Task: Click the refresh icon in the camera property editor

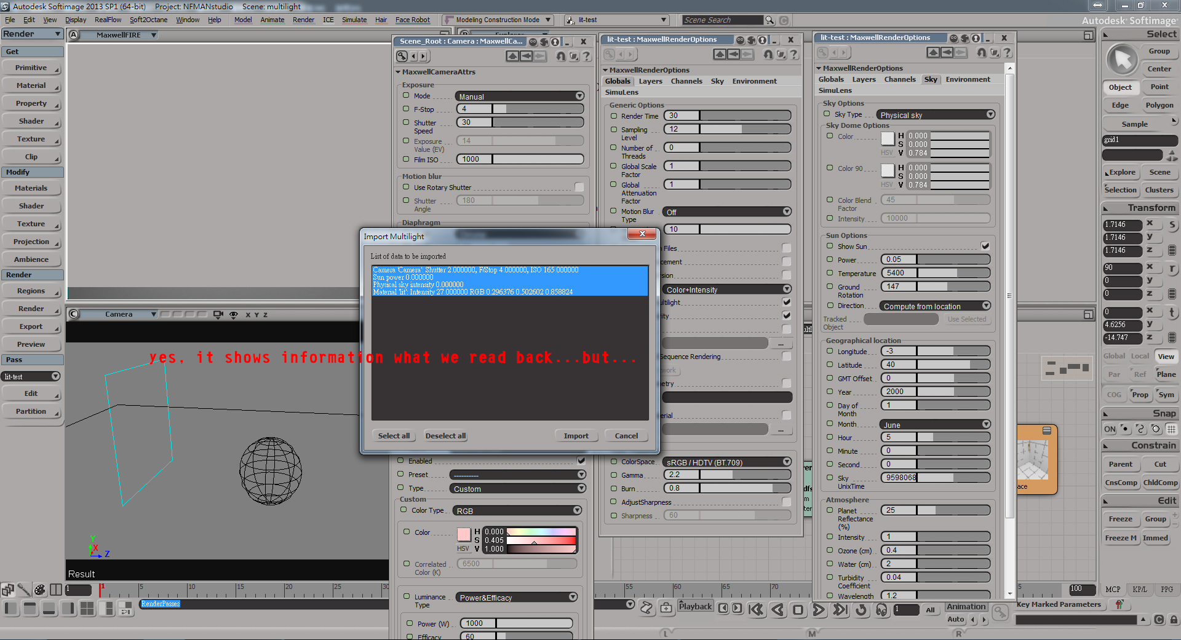Action: [560, 56]
